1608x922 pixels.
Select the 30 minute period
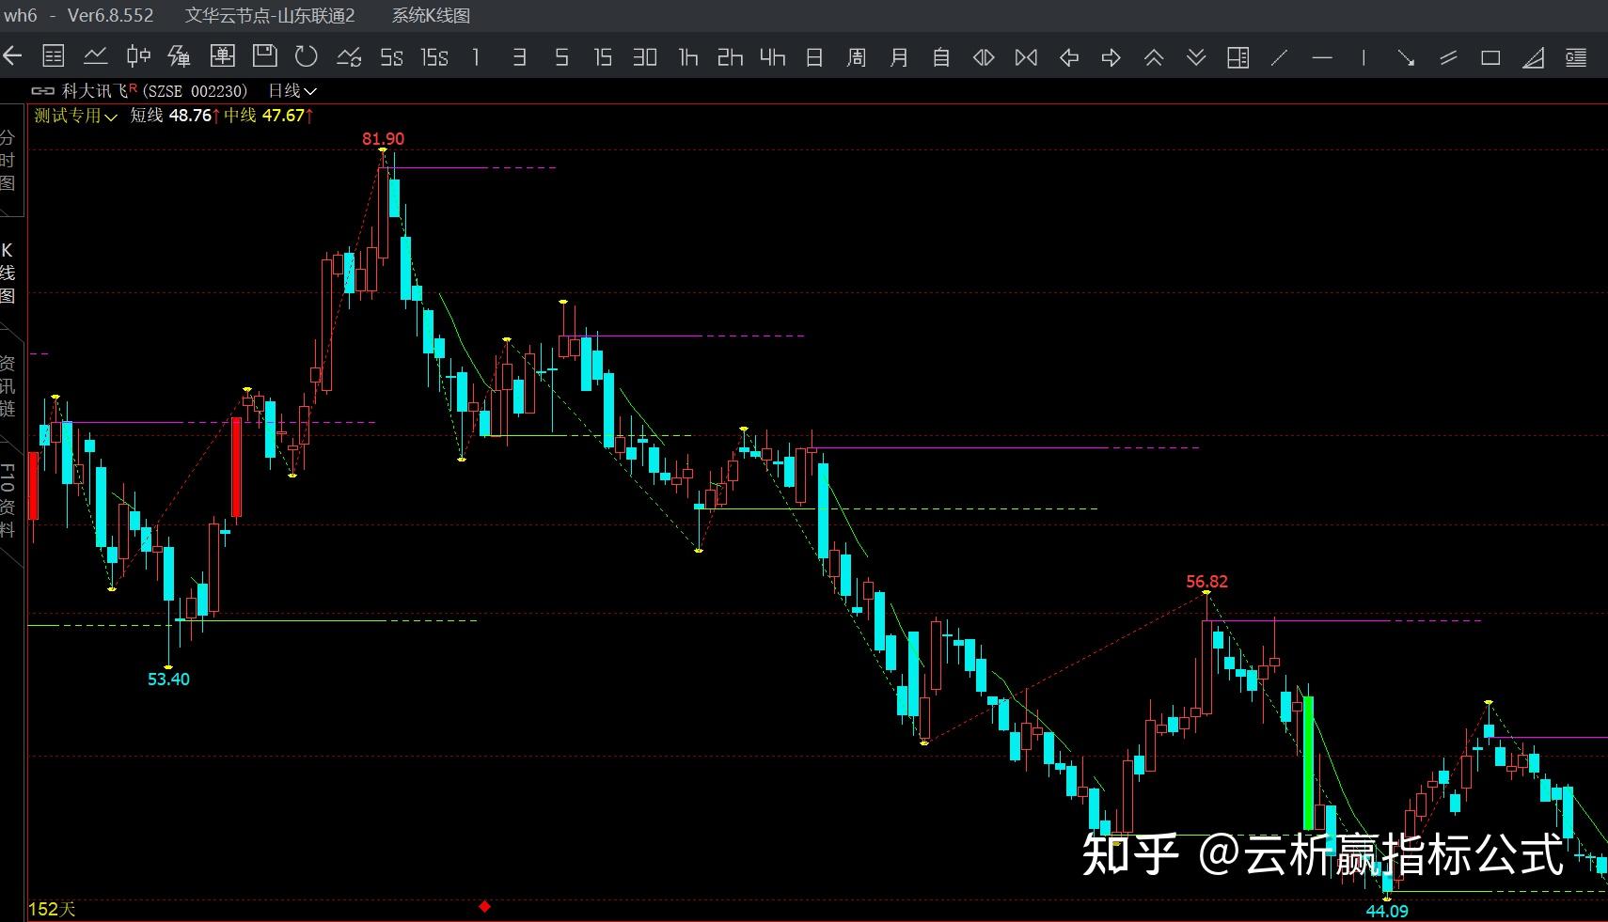click(x=645, y=57)
